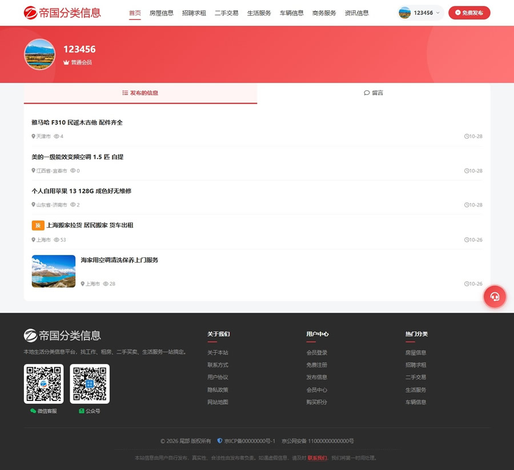The image size is (514, 470).
Task: Click location pin next to 江西省-宜春市
Action: tap(33, 171)
